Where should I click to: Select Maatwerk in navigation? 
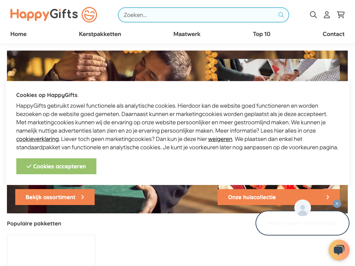click(x=187, y=34)
